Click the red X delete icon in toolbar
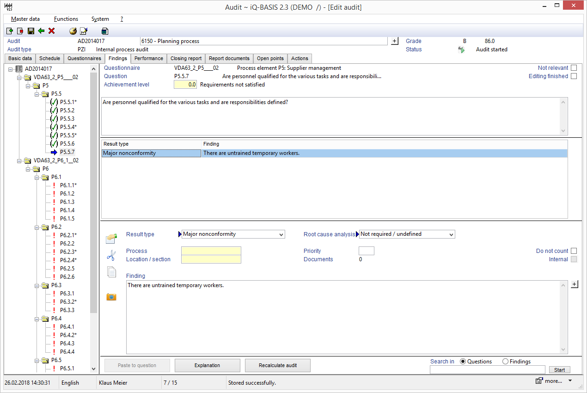Screen dimensions: 587x393 click(52, 31)
